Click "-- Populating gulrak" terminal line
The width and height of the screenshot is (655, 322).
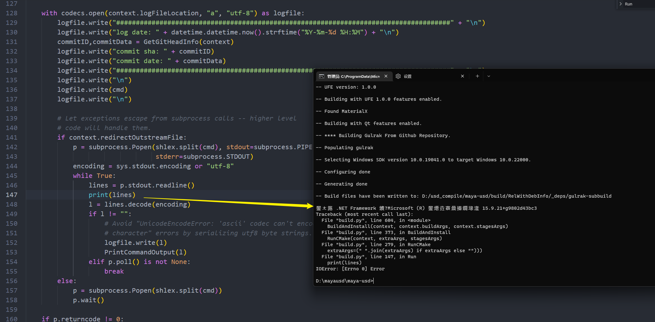tap(345, 148)
